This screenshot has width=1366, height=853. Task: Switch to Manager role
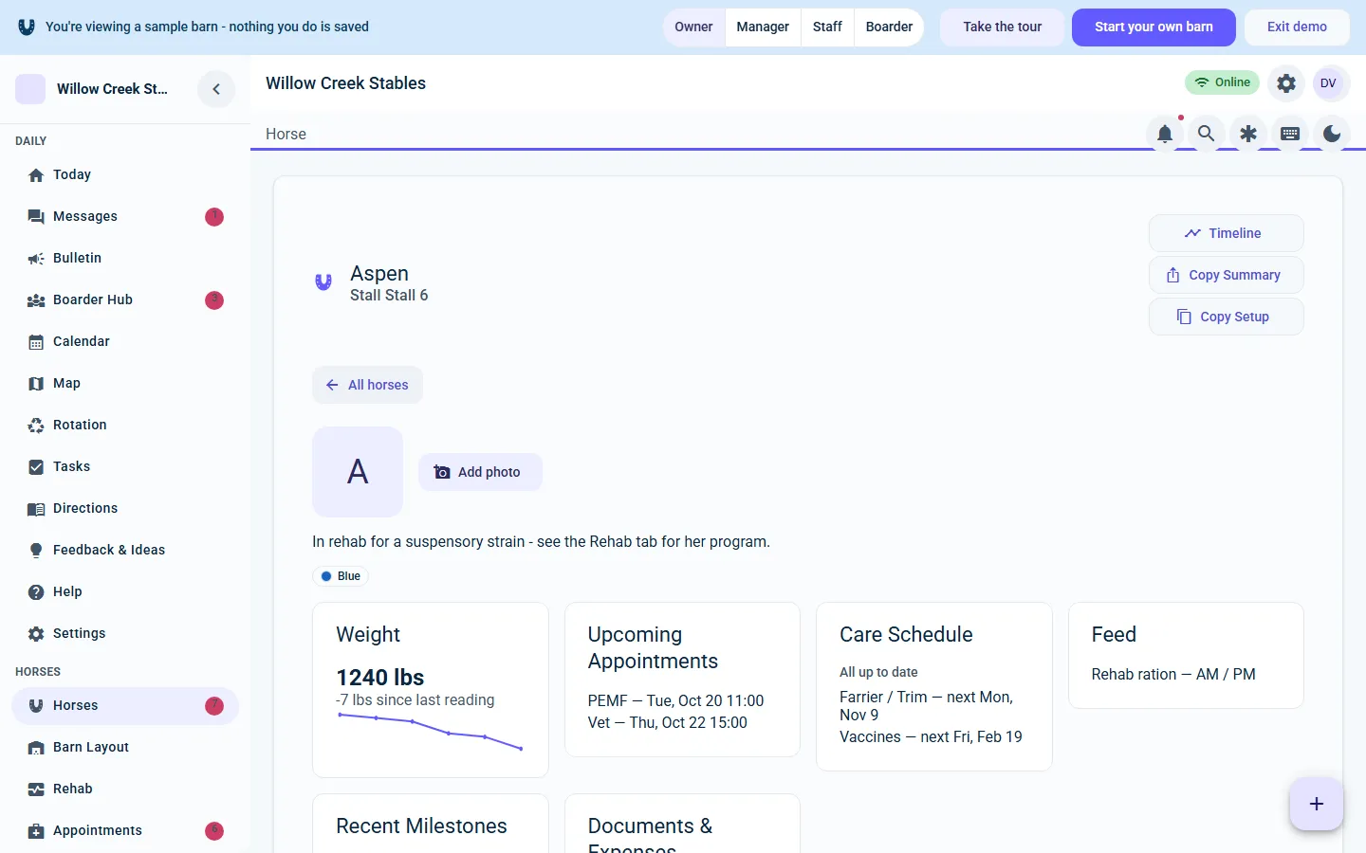[x=763, y=27]
